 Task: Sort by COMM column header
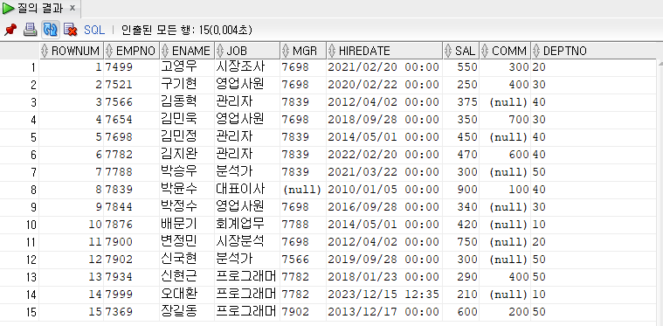pyautogui.click(x=505, y=52)
